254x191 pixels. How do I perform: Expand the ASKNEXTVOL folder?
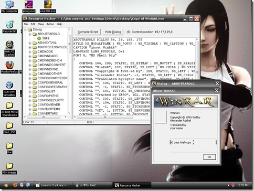pos(30,43)
